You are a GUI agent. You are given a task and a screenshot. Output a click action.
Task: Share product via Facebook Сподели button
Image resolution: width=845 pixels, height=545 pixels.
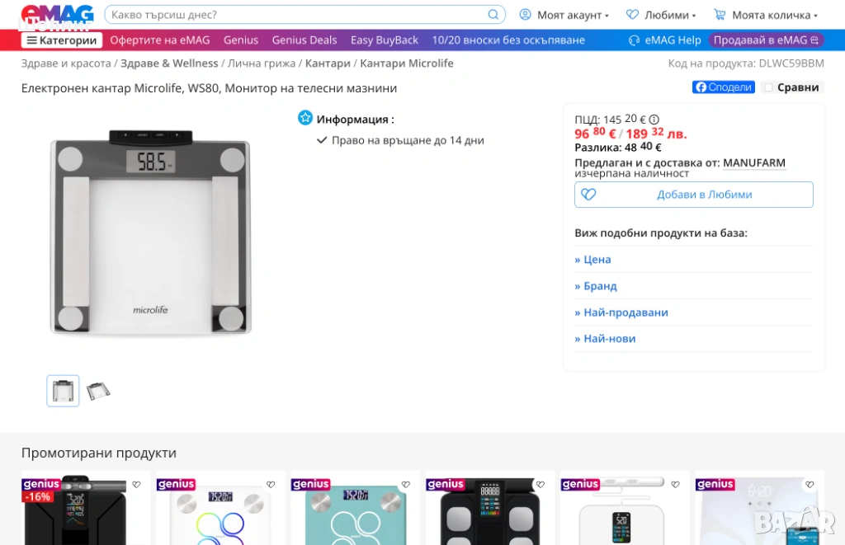tap(723, 87)
